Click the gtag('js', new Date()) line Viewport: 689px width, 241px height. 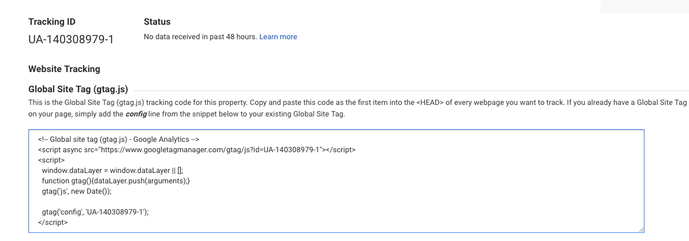[77, 191]
